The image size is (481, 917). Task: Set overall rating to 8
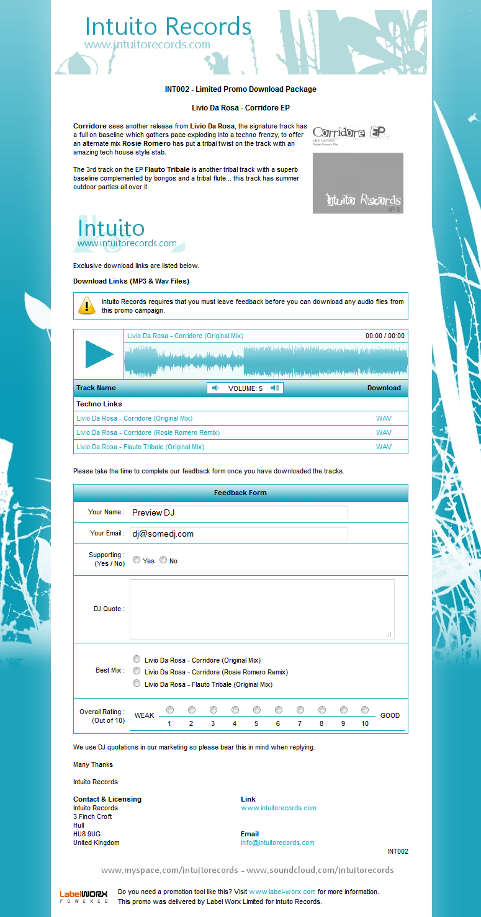click(x=322, y=710)
